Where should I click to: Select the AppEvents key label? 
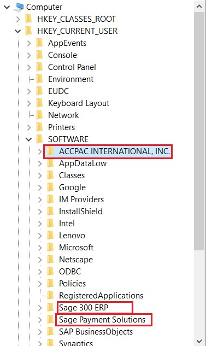click(67, 43)
